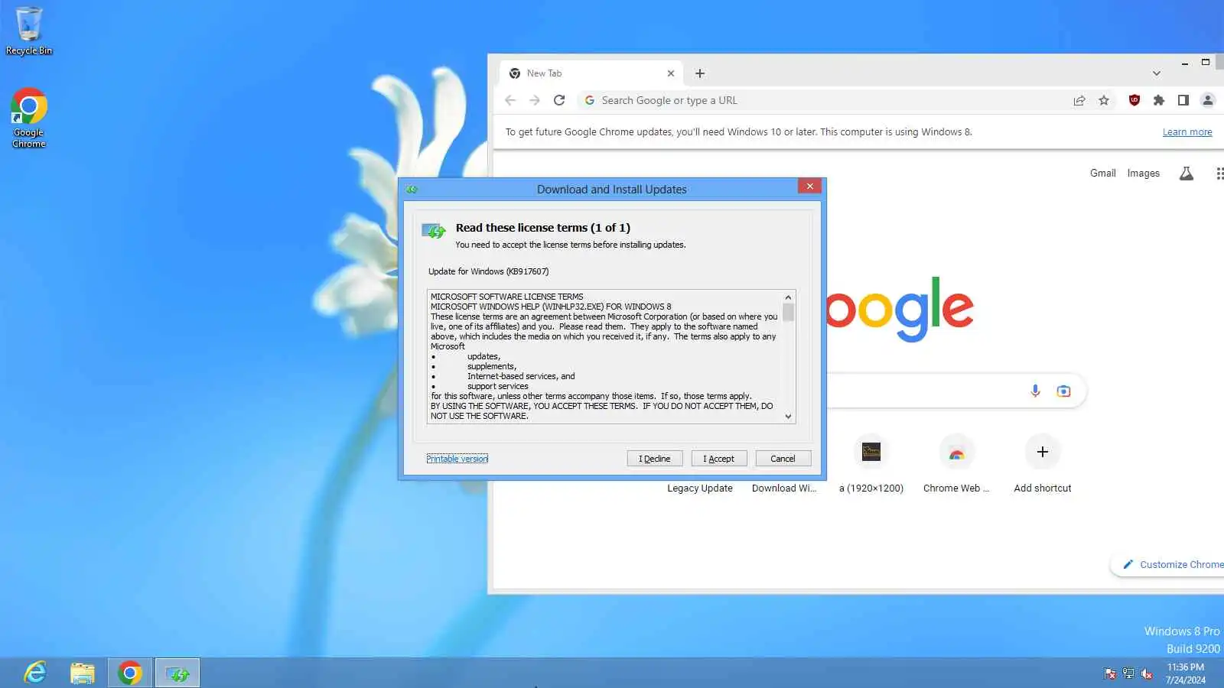Open the network tray icon

[1128, 673]
